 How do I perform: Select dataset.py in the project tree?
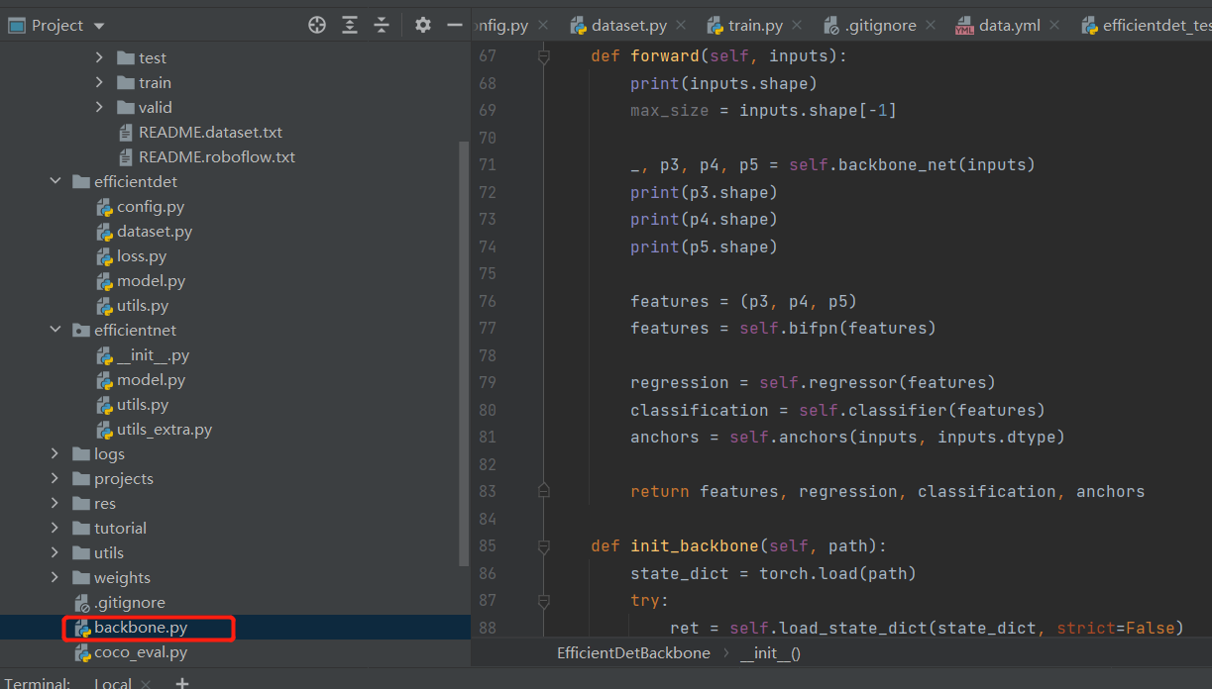pyautogui.click(x=155, y=232)
